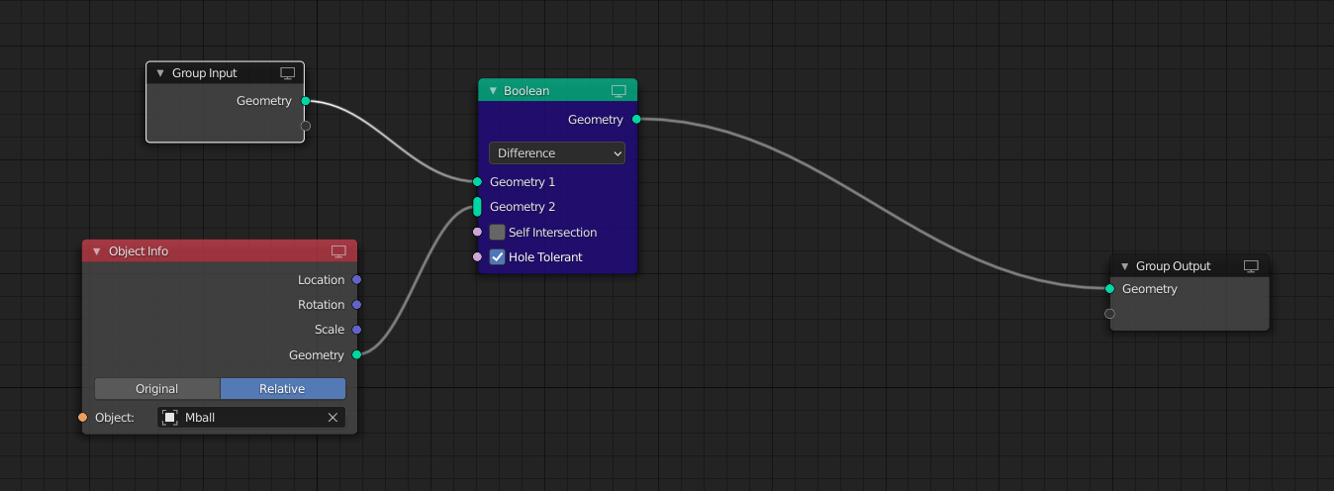1334x491 pixels.
Task: Collapse the Group Output node
Action: point(1124,266)
